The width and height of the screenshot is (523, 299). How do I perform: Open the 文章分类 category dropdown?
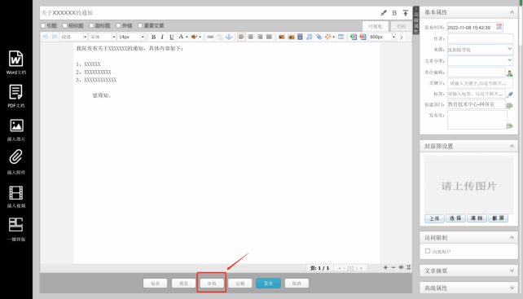point(480,60)
